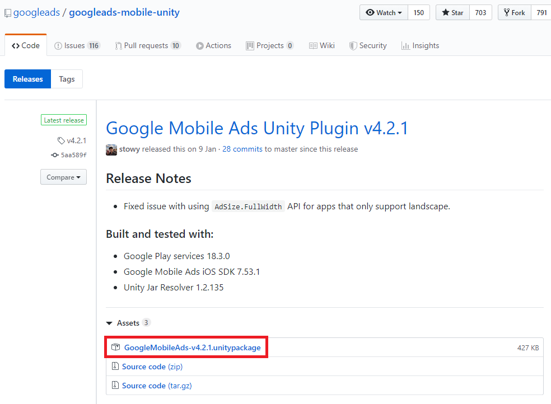Open the 28 commits link

pos(242,149)
